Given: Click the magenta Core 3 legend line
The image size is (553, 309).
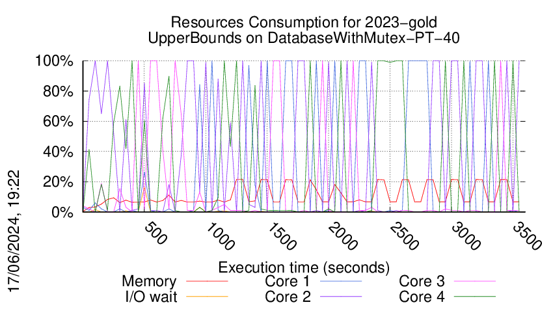Looking at the screenshot, I should coord(475,282).
